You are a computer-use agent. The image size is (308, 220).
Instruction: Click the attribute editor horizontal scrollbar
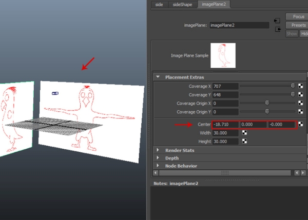225,173
